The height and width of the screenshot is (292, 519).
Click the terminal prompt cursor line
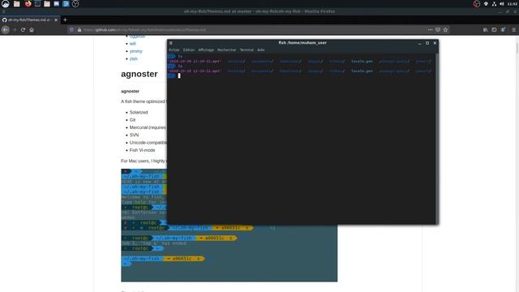pos(179,75)
